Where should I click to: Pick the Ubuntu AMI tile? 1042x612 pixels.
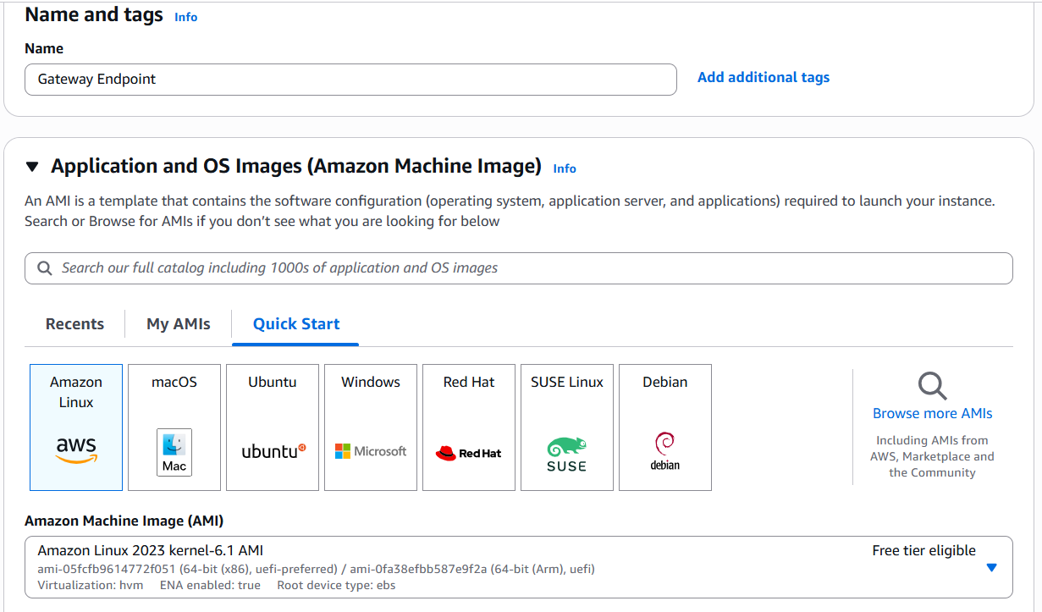(x=273, y=427)
